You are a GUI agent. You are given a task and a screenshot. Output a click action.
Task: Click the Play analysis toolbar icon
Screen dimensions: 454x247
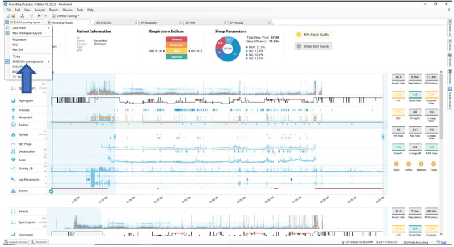(x=40, y=16)
